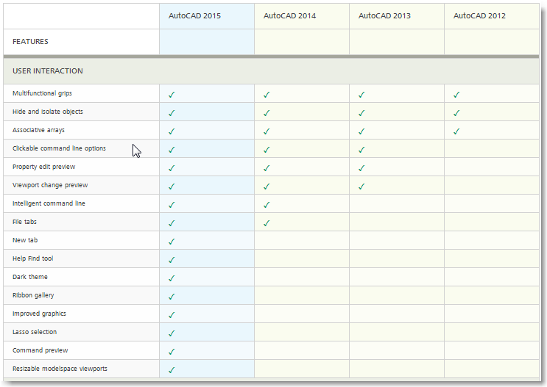Click AutoCAD 2012 checkmark for Multifunctional grips
The height and width of the screenshot is (387, 547).
pos(456,95)
